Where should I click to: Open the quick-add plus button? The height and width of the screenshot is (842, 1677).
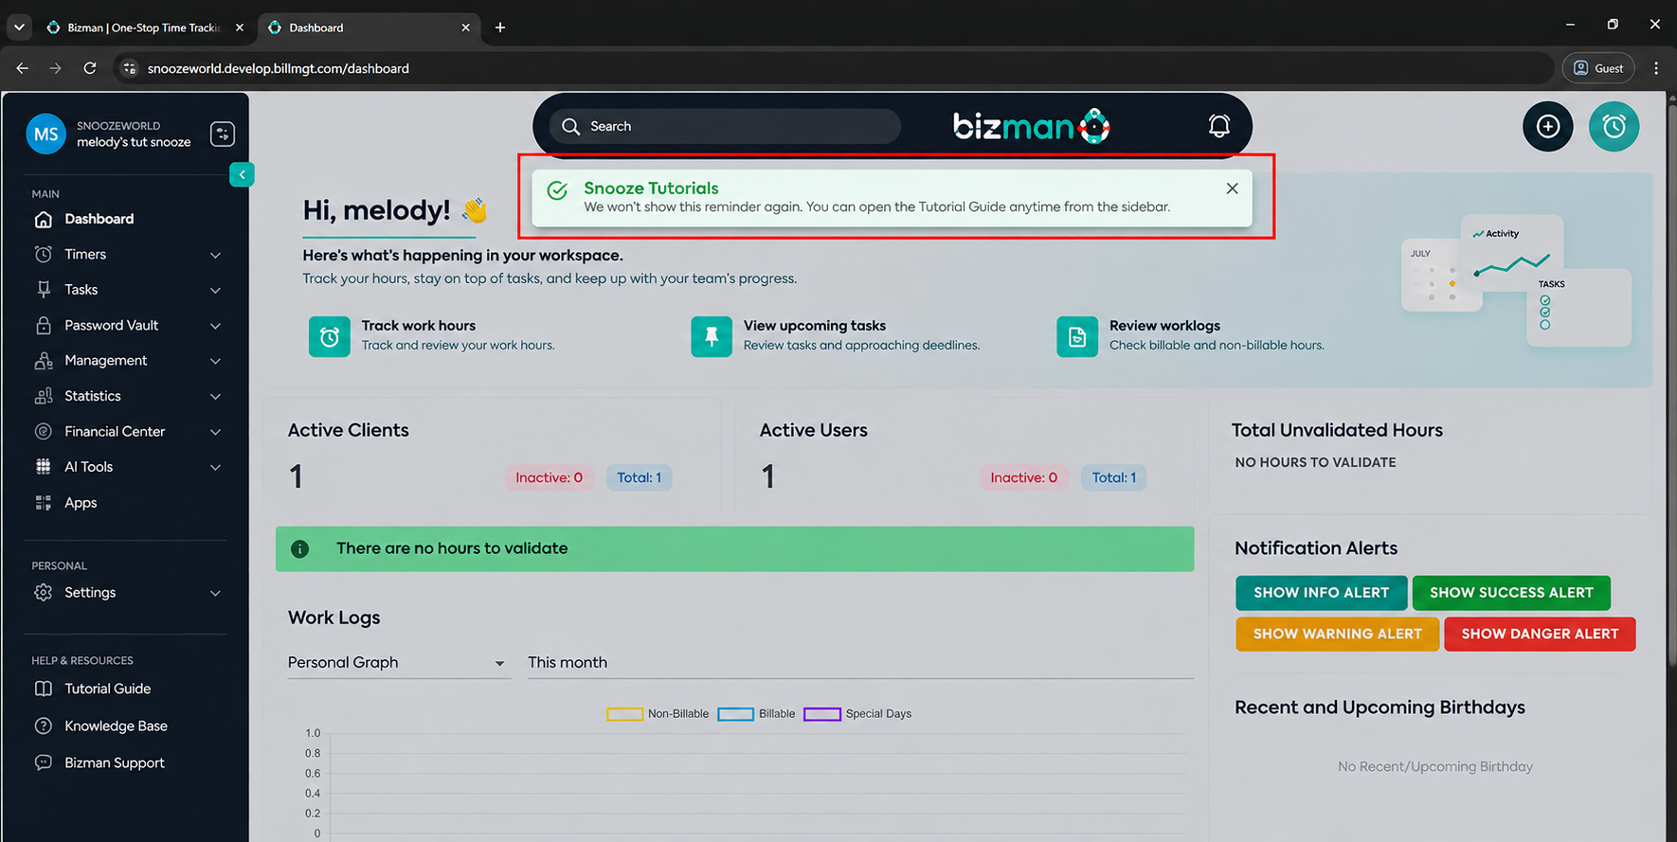click(x=1547, y=126)
